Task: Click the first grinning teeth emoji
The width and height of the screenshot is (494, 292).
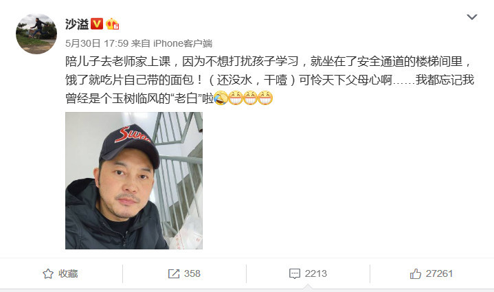Action: pyautogui.click(x=236, y=98)
